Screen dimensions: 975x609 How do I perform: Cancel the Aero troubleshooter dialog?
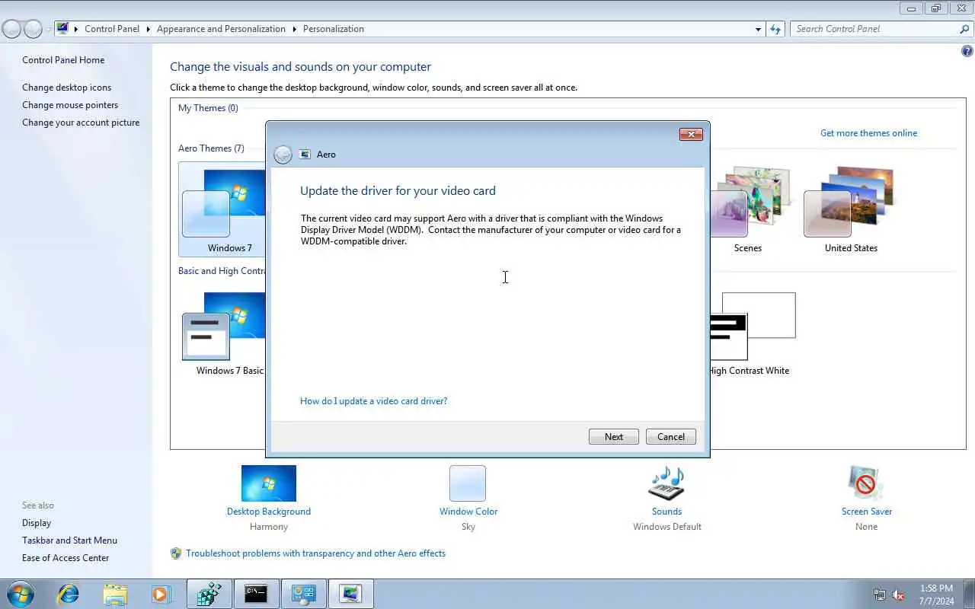coord(670,437)
